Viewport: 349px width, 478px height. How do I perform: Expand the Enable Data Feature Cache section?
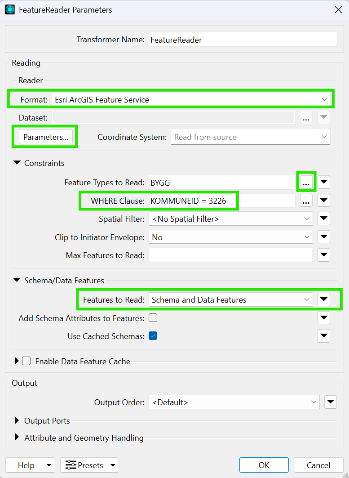point(17,361)
